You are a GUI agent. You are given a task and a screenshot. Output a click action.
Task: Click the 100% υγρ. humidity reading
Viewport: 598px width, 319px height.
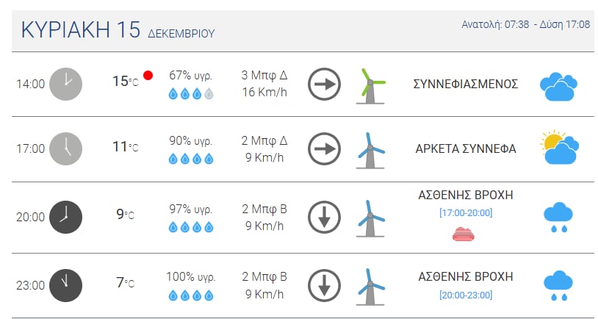coord(191,277)
